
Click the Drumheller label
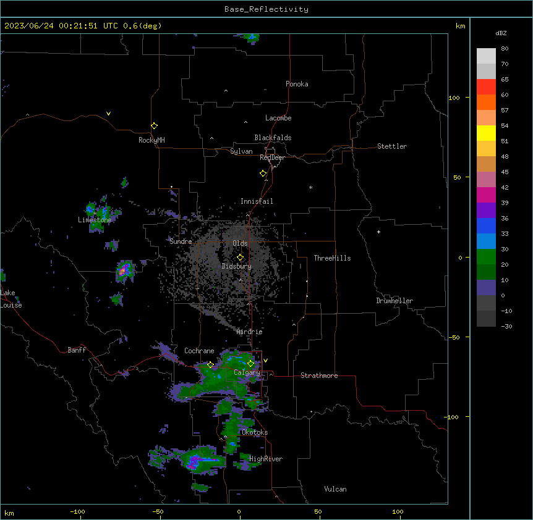pos(394,301)
